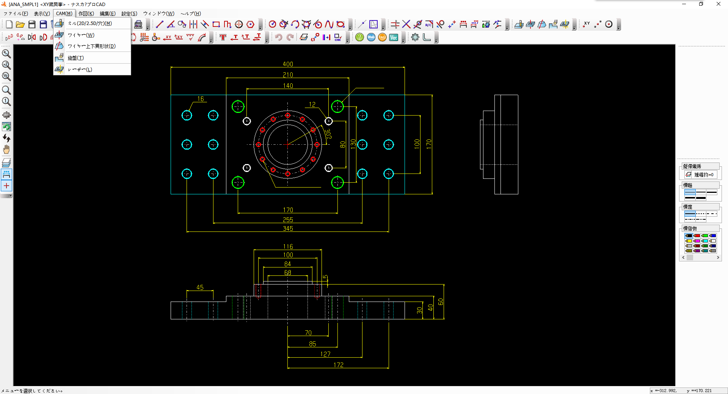Viewport: 728px width, 394px height.
Task: Click the gear-shaped tool icon
Action: coord(415,37)
